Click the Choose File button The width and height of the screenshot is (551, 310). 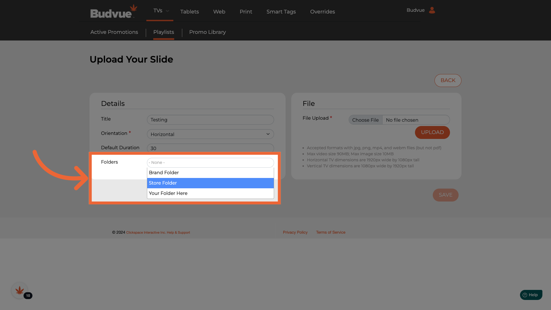click(365, 120)
